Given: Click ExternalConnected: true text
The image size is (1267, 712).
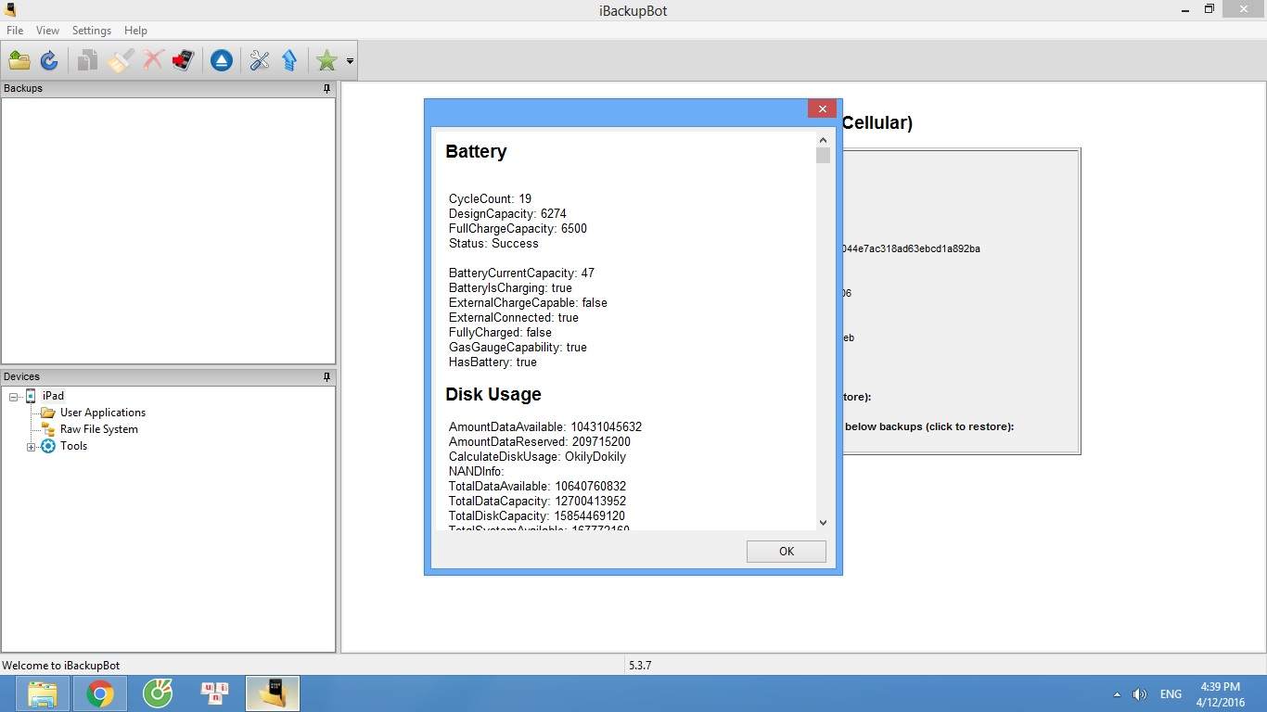Looking at the screenshot, I should point(514,317).
